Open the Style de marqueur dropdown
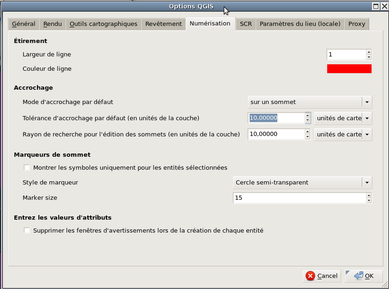389x289 pixels. click(302, 183)
